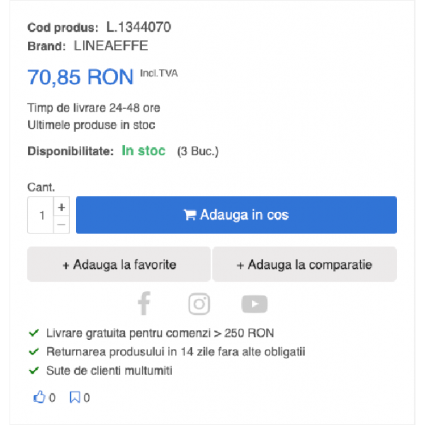Click the green checkmark beside Sute de clienti
This screenshot has width=425, height=425.
pos(34,370)
